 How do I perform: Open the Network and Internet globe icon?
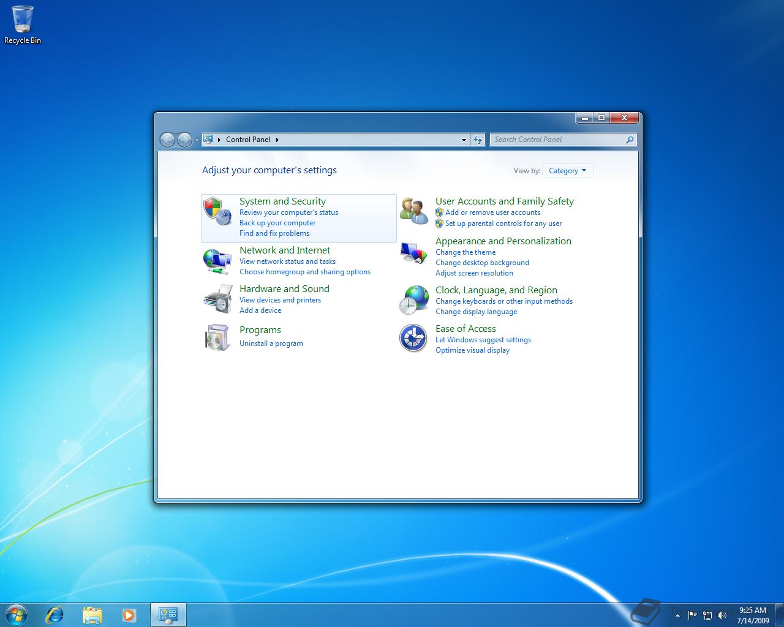click(217, 261)
